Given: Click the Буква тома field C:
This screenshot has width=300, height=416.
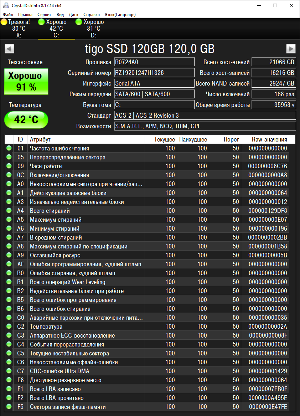Looking at the screenshot, I should (154, 105).
